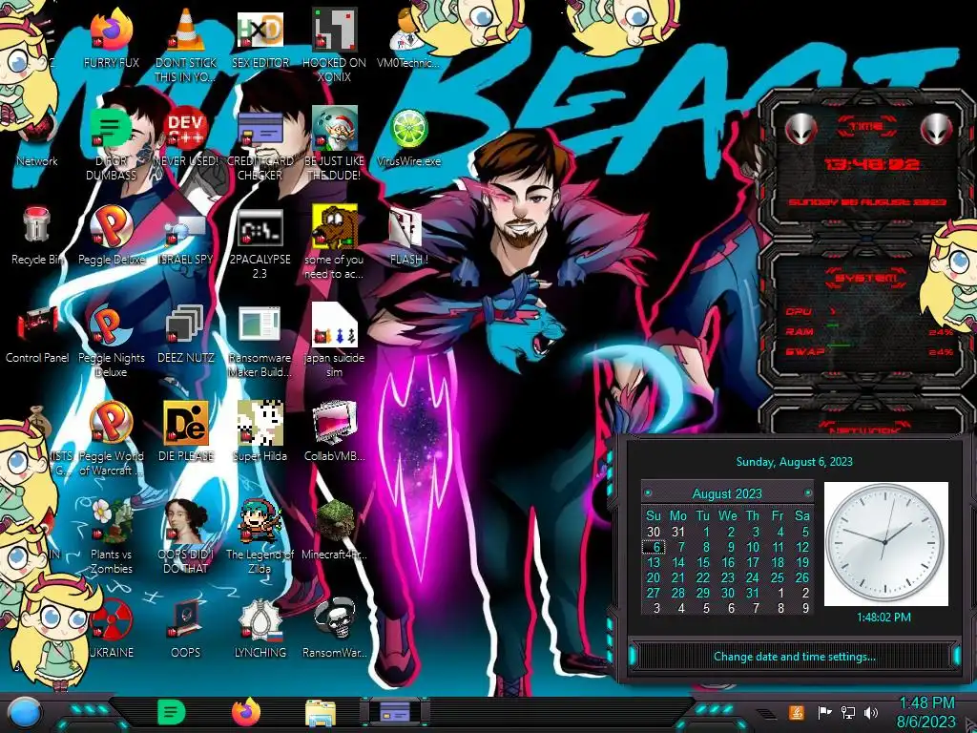Open Firefox from the taskbar

[x=246, y=712]
